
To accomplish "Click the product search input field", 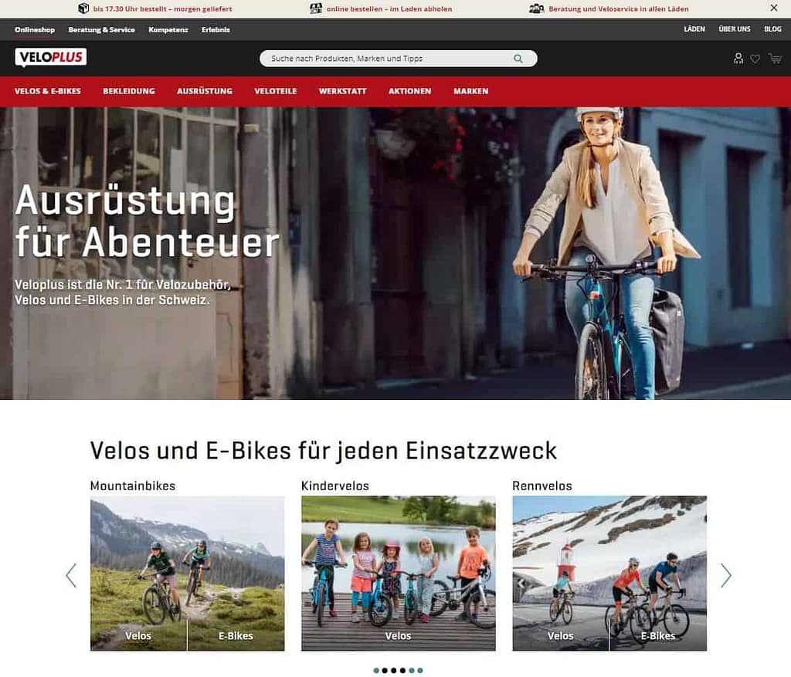I will [398, 59].
